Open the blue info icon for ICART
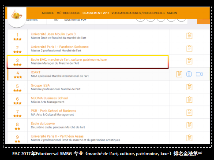Image resolution: width=214 pixels, height=160 pixels. pyautogui.click(x=189, y=74)
